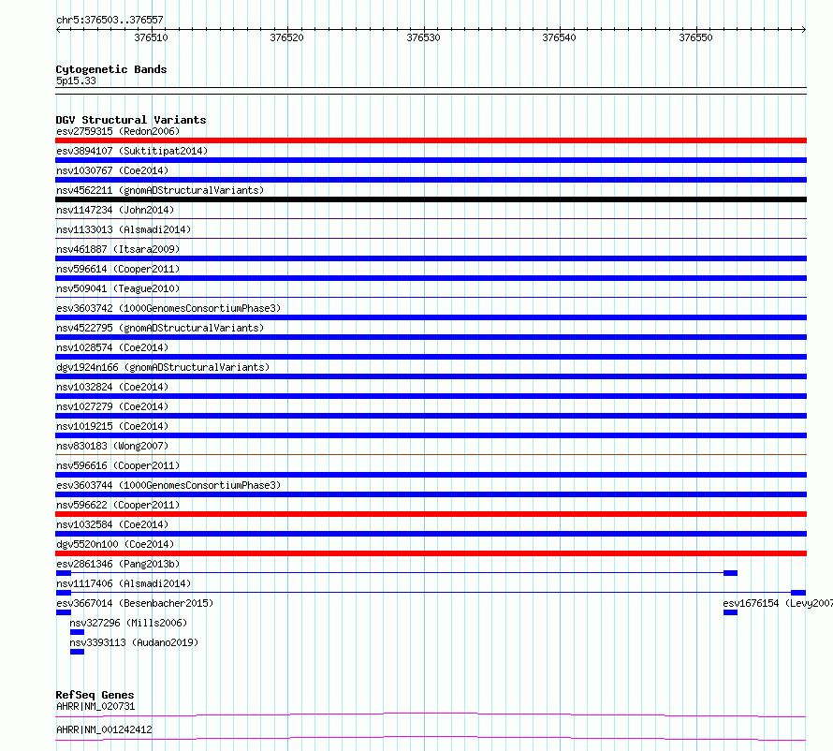Click the nsv1030767 (Coe2014) label
Image resolution: width=833 pixels, height=751 pixels.
[112, 170]
